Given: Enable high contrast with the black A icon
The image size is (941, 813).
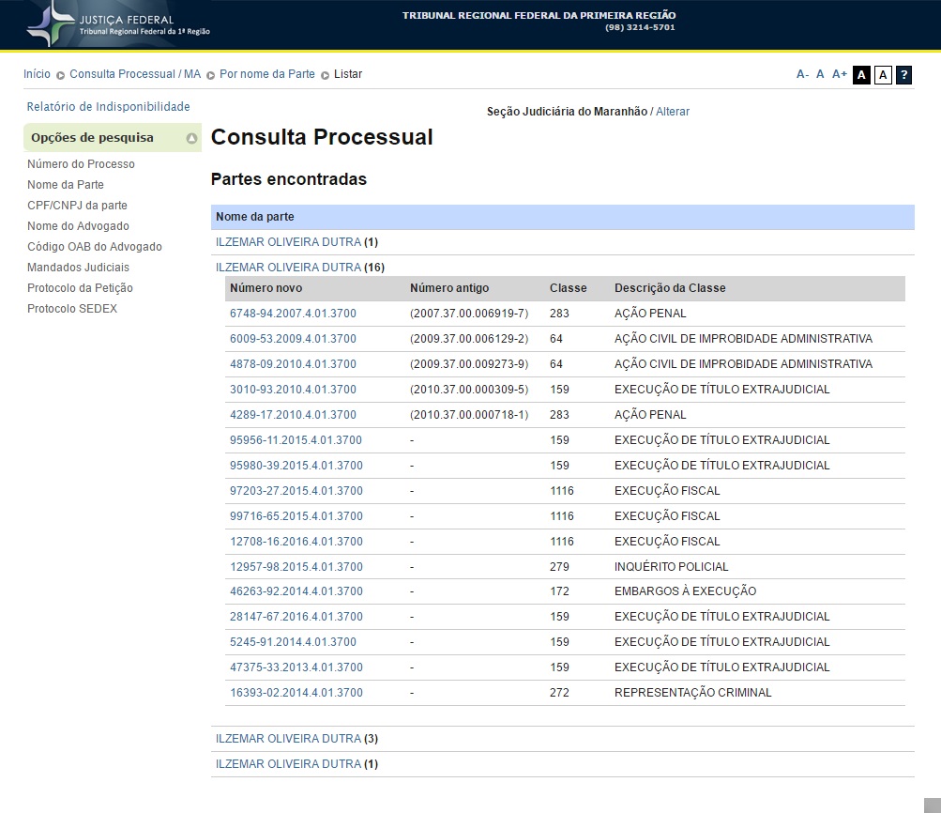Looking at the screenshot, I should point(861,75).
